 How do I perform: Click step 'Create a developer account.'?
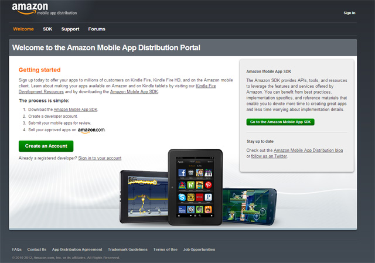point(53,116)
